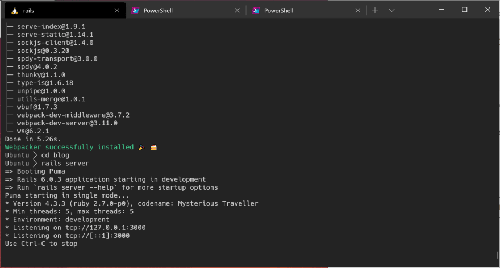Click the second PowerShell tab's icon

pyautogui.click(x=256, y=11)
